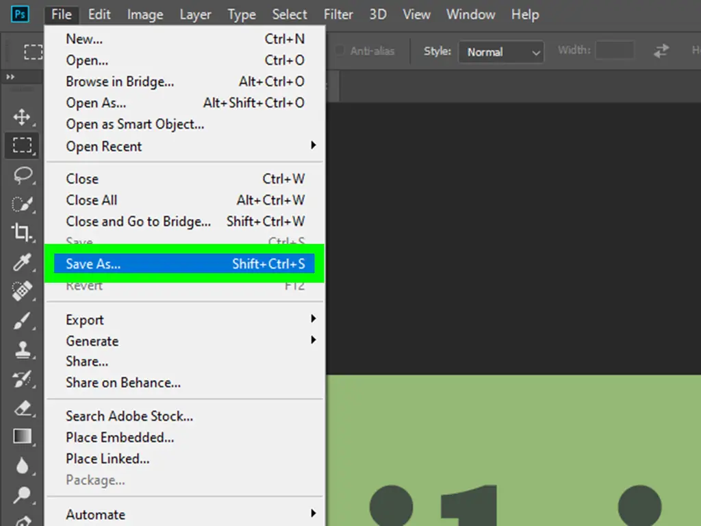Select the Dodge tool
This screenshot has width=701, height=526.
22,494
